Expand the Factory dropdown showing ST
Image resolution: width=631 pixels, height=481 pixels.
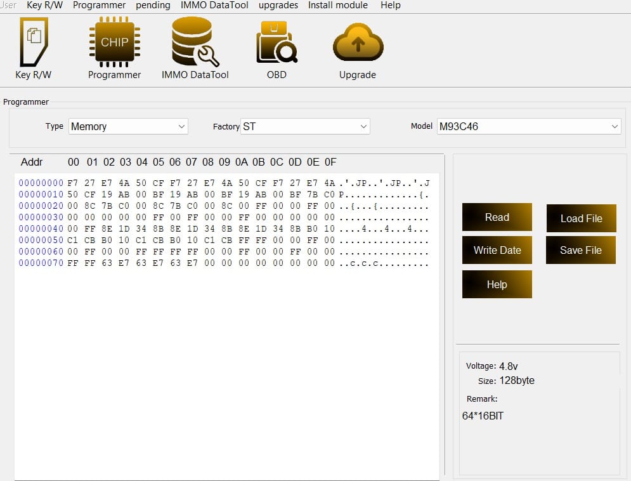coord(305,126)
